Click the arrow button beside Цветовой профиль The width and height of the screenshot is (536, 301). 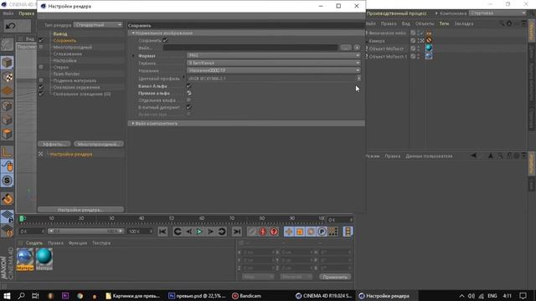click(x=358, y=78)
